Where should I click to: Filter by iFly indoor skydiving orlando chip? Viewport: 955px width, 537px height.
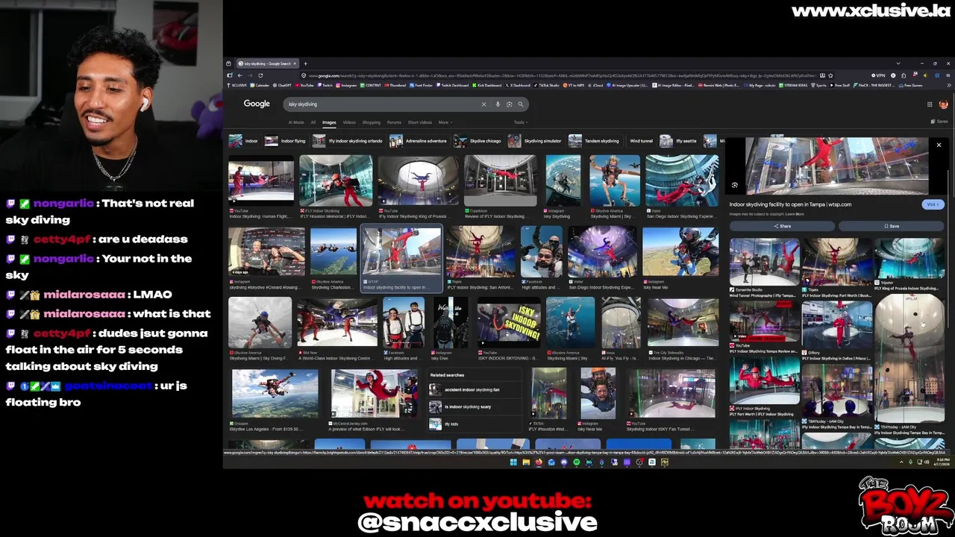tap(348, 141)
